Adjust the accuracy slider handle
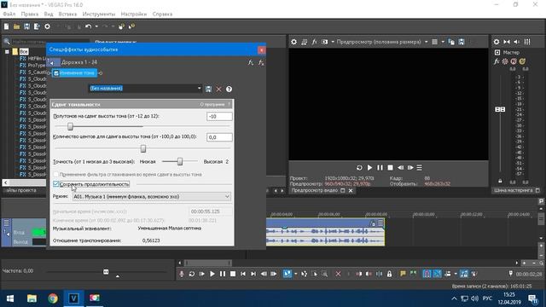The image size is (546, 307). point(180,161)
